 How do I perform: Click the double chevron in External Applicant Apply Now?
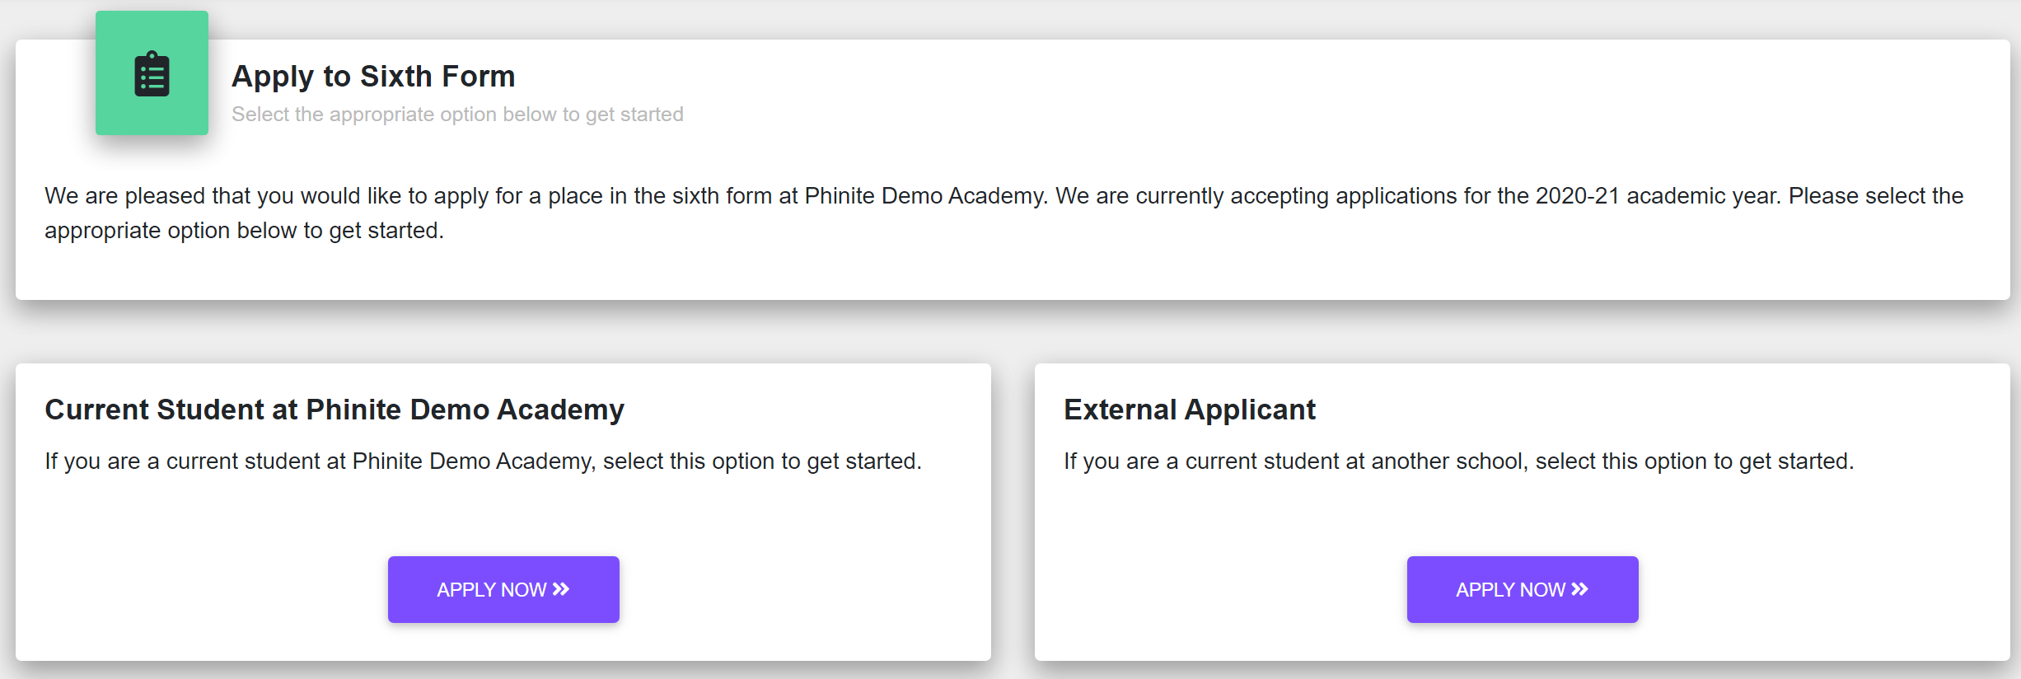tap(1579, 589)
